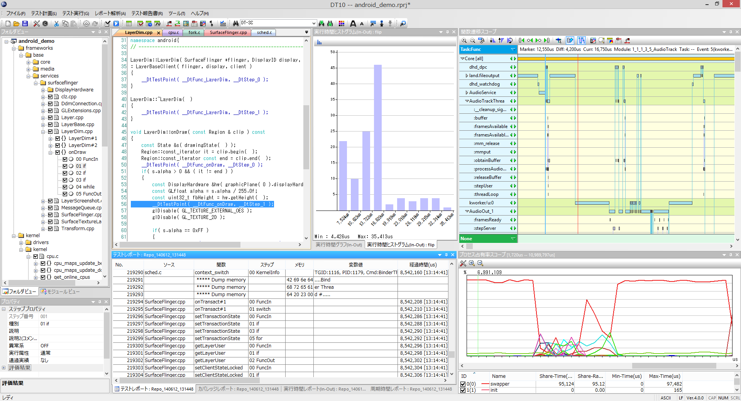Expand the land.fileoutput row

point(467,76)
